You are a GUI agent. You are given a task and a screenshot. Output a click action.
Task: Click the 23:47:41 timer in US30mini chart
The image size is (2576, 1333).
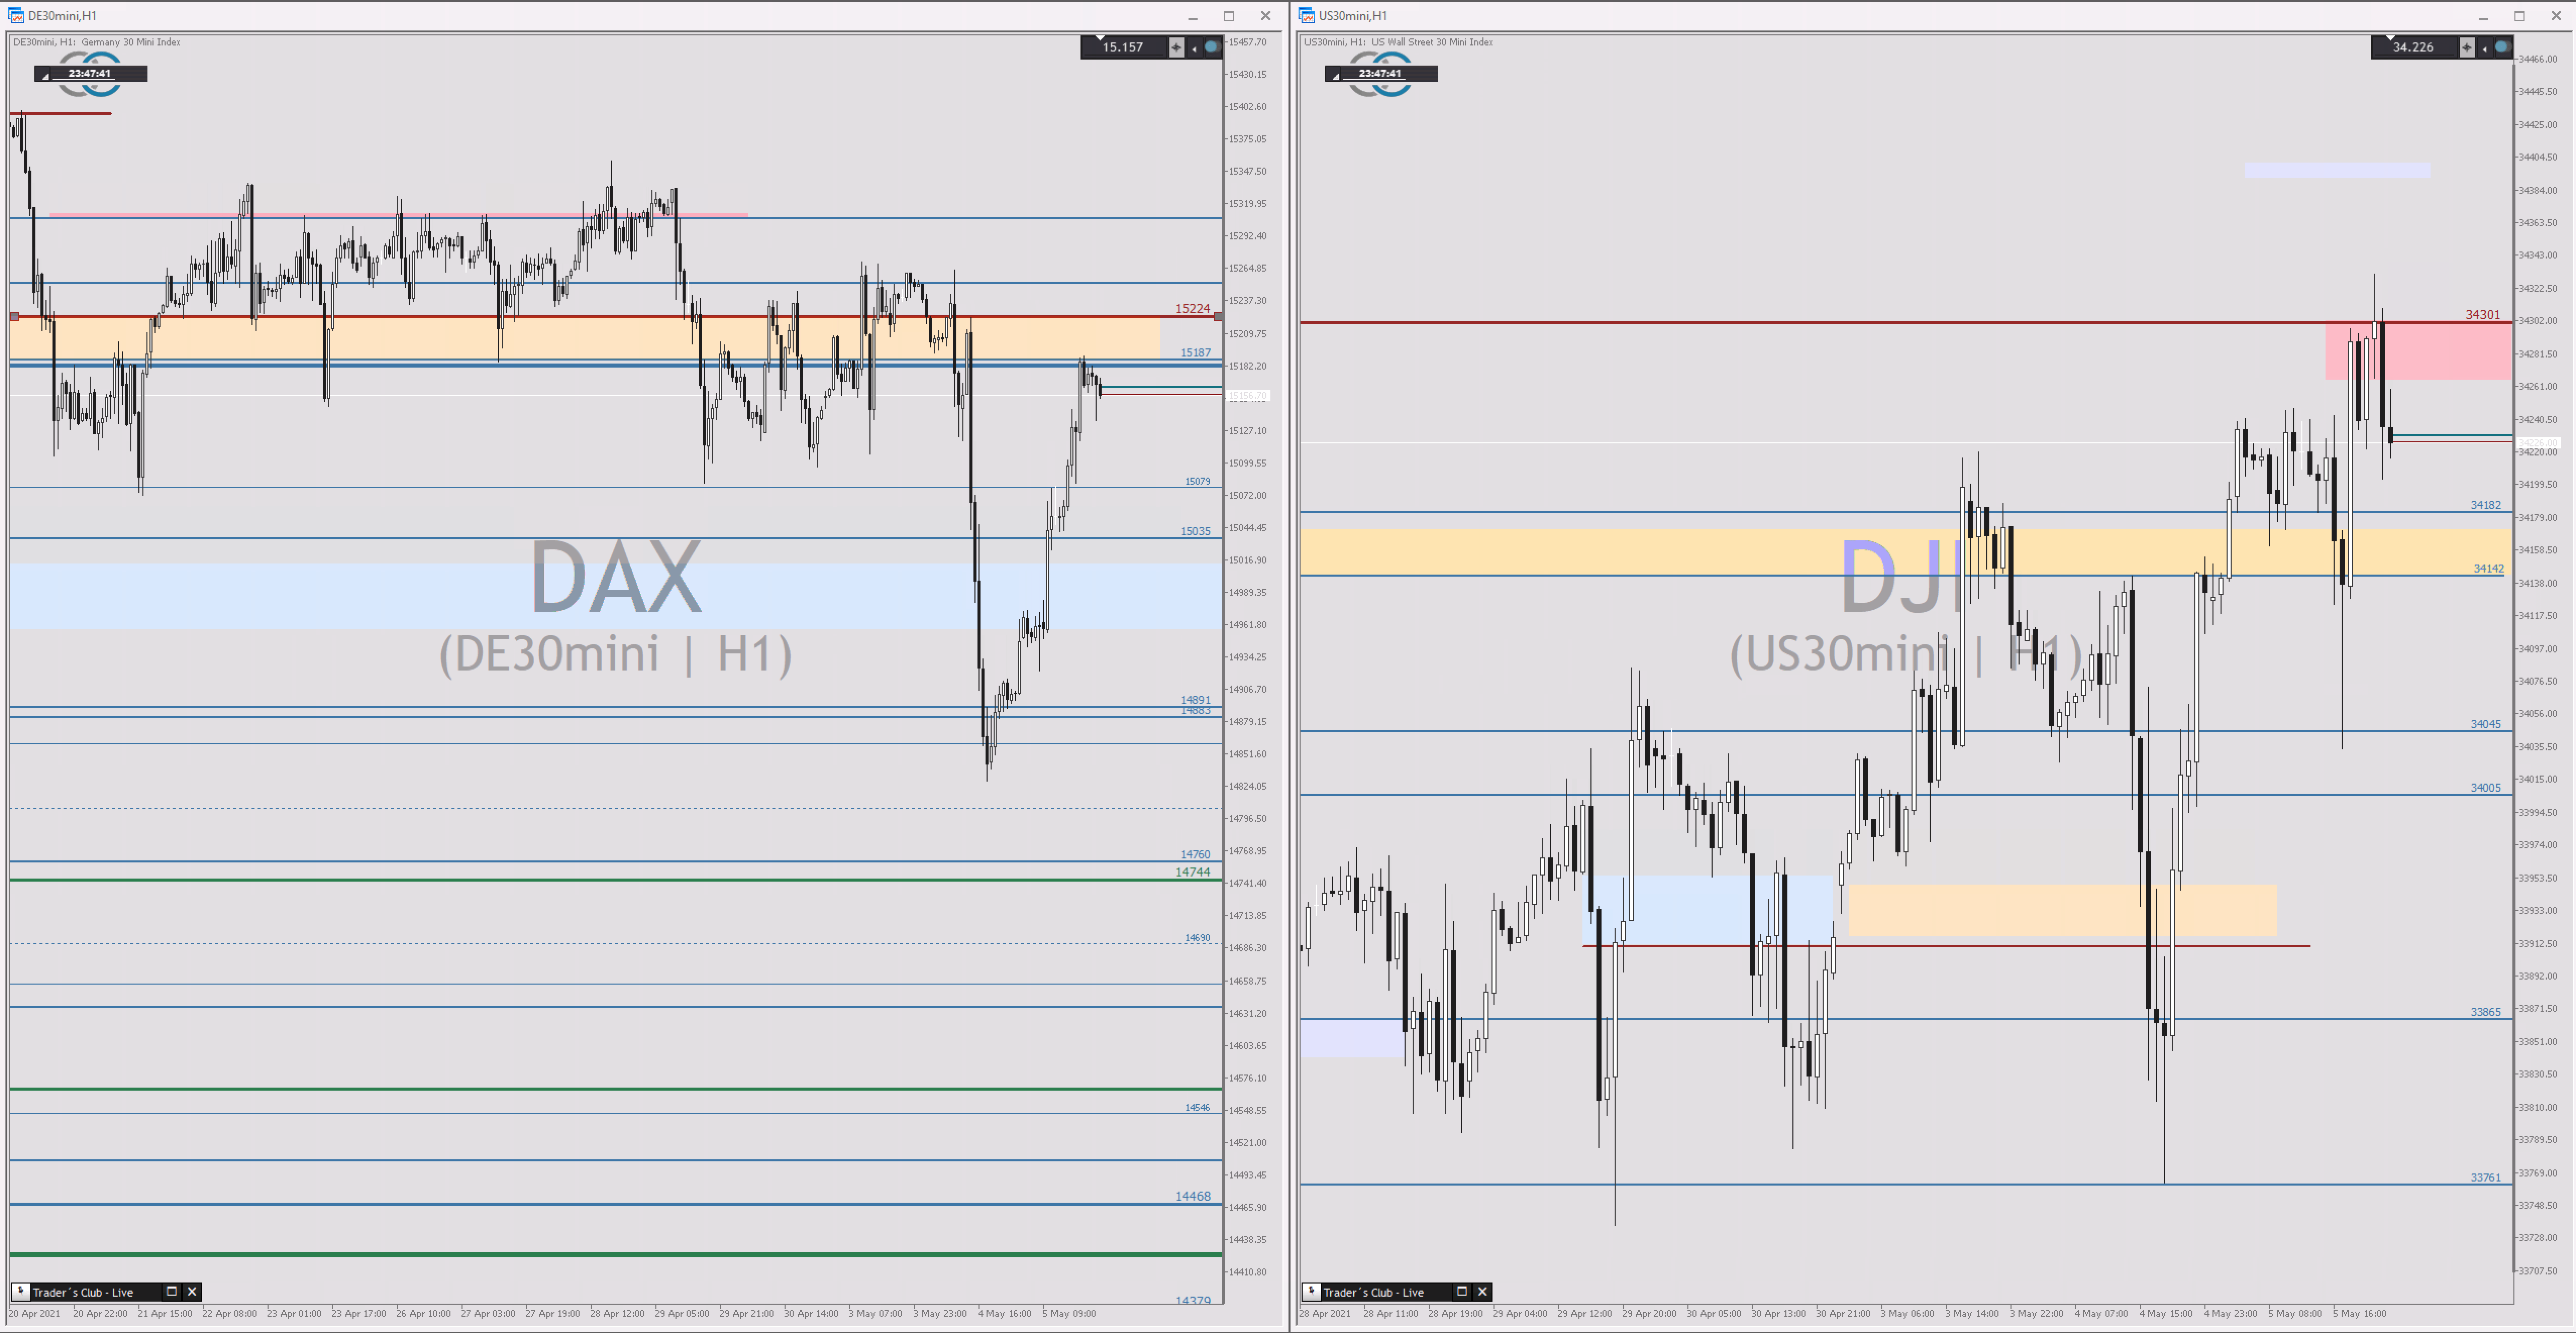coord(1381,73)
